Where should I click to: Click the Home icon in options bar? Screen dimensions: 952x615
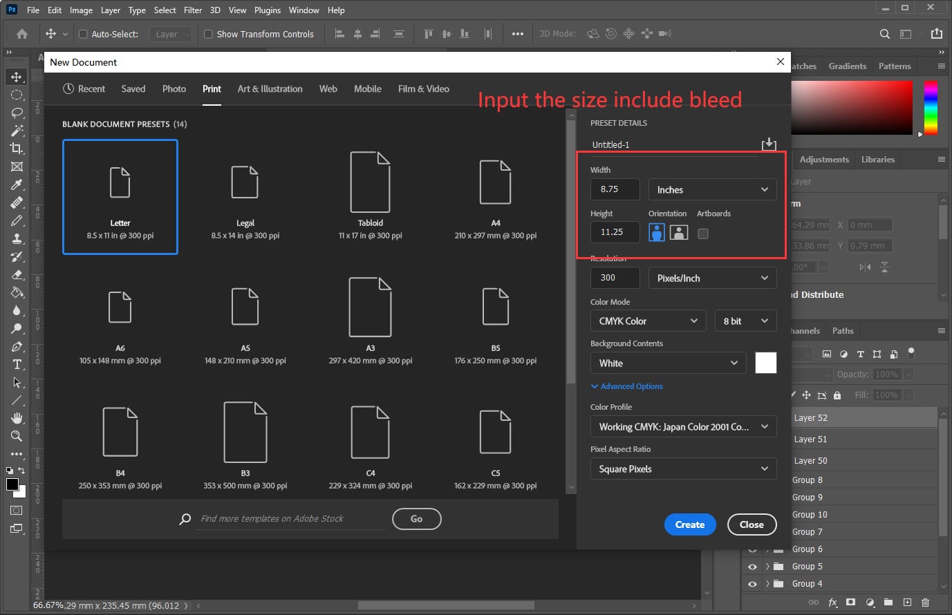[x=22, y=34]
